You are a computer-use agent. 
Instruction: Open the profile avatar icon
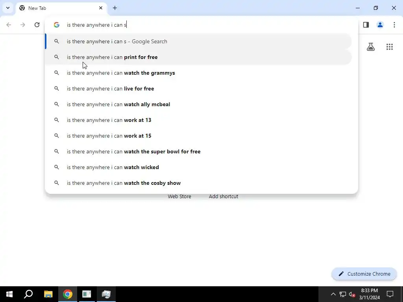coord(380,25)
